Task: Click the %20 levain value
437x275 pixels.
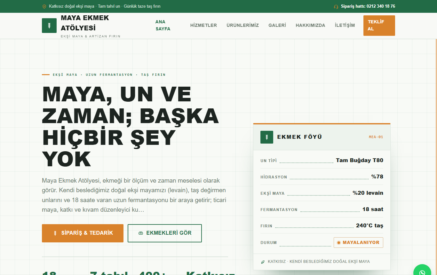Action: (x=368, y=193)
